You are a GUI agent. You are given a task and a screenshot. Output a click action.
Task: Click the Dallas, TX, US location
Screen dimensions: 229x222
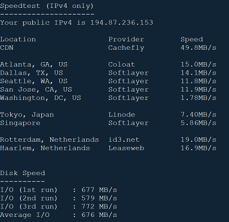(x=32, y=73)
